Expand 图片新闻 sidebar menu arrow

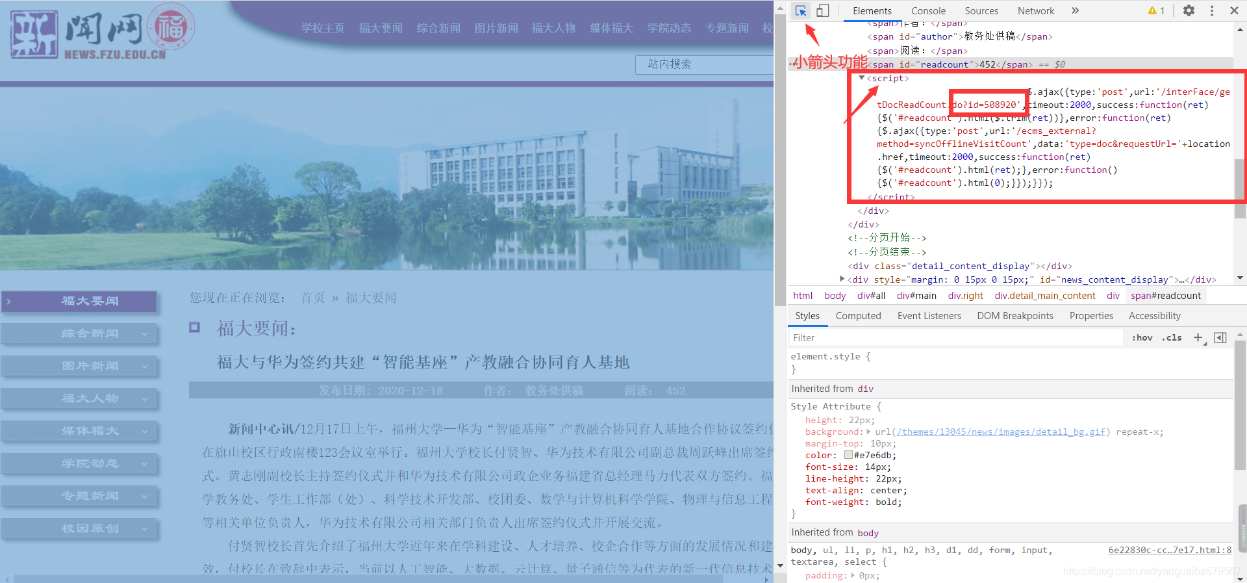coord(144,366)
